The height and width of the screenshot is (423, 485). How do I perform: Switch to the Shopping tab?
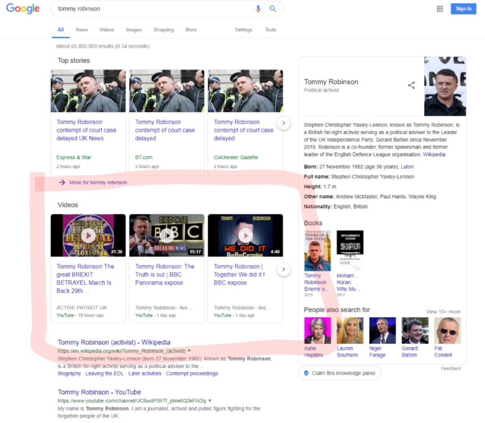click(x=164, y=29)
